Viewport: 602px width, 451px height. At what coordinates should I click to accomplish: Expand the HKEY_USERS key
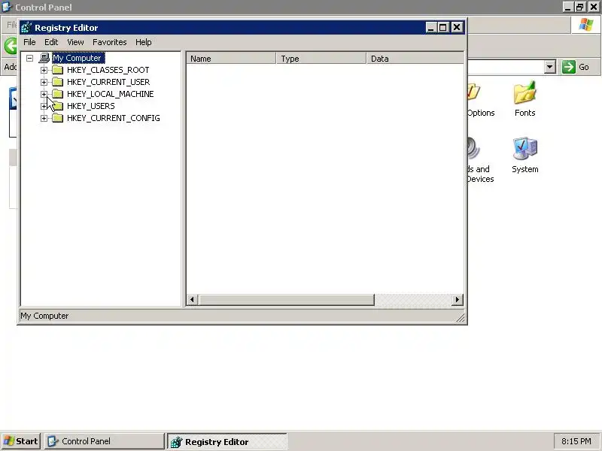[44, 106]
